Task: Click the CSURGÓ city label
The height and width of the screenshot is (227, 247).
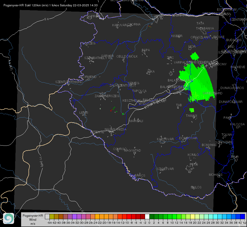Action: [x=120, y=149]
